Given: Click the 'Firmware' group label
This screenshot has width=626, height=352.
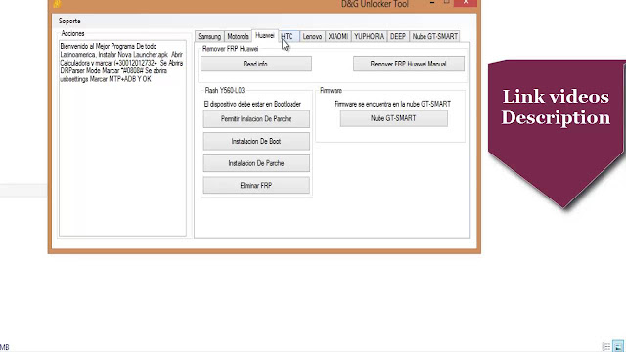Looking at the screenshot, I should 331,91.
